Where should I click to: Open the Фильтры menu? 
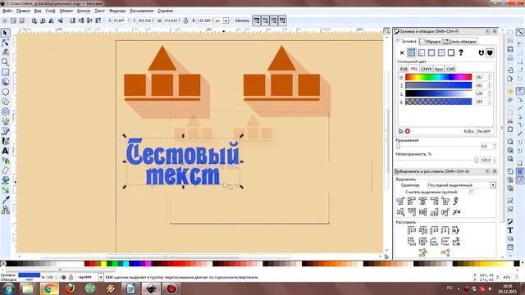(117, 11)
